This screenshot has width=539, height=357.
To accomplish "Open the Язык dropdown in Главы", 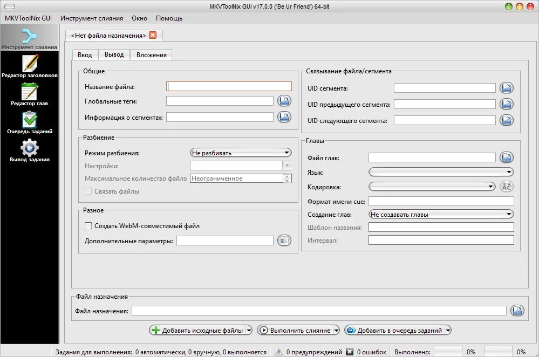I will [441, 172].
